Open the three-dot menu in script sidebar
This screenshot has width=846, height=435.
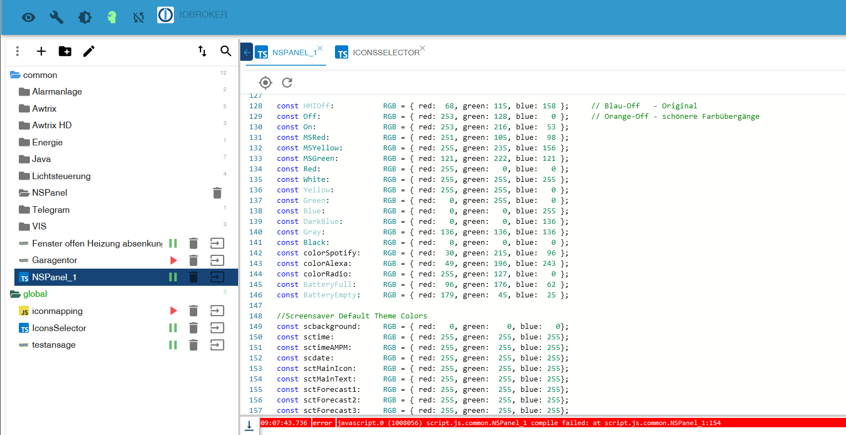click(18, 51)
